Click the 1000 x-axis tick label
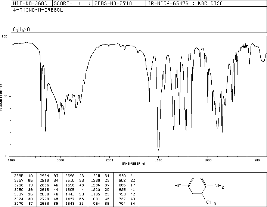Image resolution: width=267 pixels, height=207 pixels. coord(208,160)
